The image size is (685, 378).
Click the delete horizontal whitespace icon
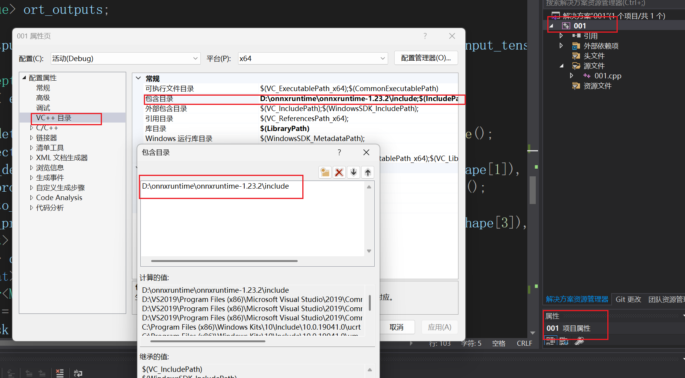pos(60,373)
